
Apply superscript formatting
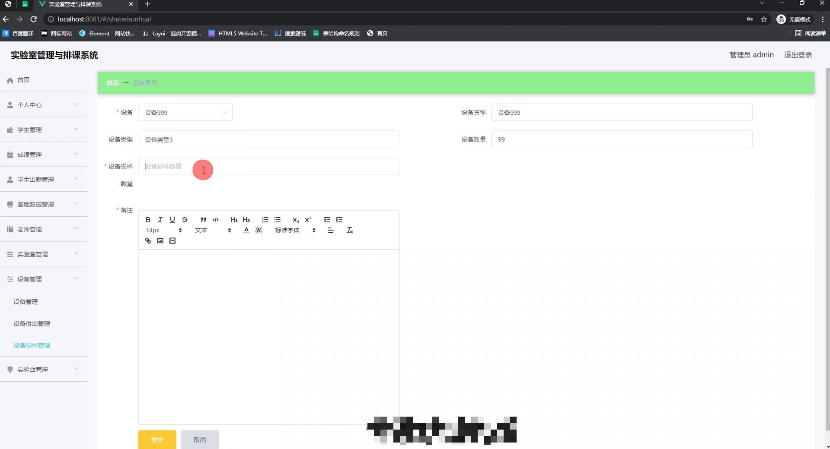[x=308, y=220]
